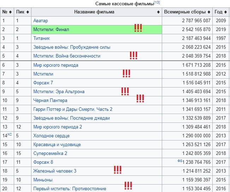This screenshot has height=192, width=230.
Task: Select year 2012 in the Мстители row
Action: pos(221,74)
